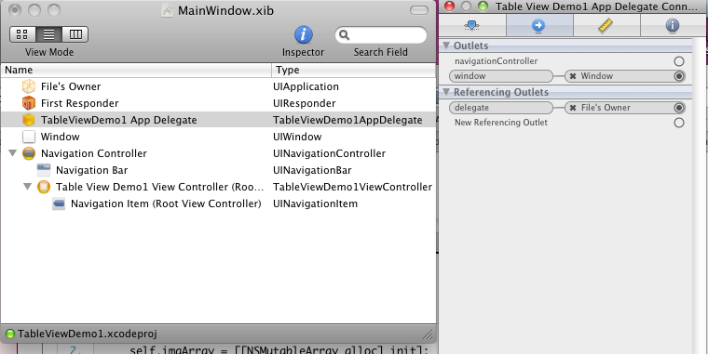Click the File's Owner cube icon
Viewport: 708px width, 354px height.
click(x=29, y=86)
